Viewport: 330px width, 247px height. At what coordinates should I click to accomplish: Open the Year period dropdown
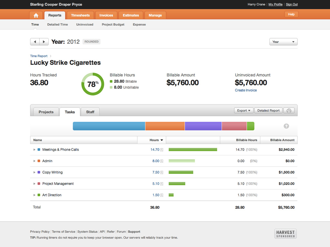pos(283,42)
